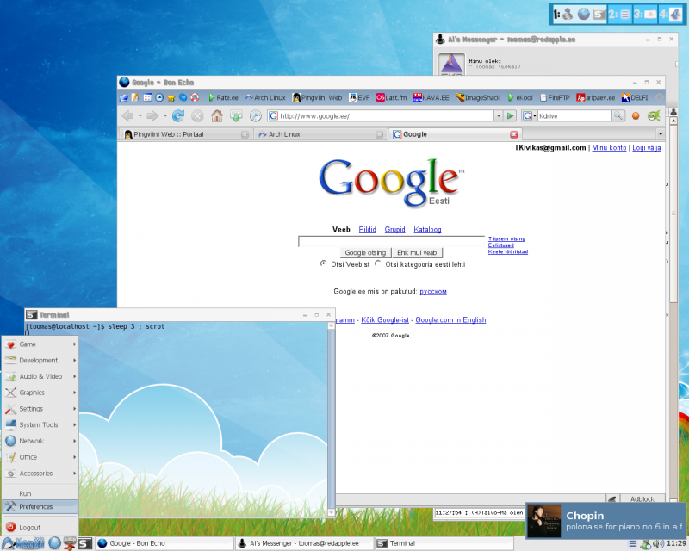Click the Chopin album art thumbnail
The height and width of the screenshot is (551, 689).
[x=544, y=521]
